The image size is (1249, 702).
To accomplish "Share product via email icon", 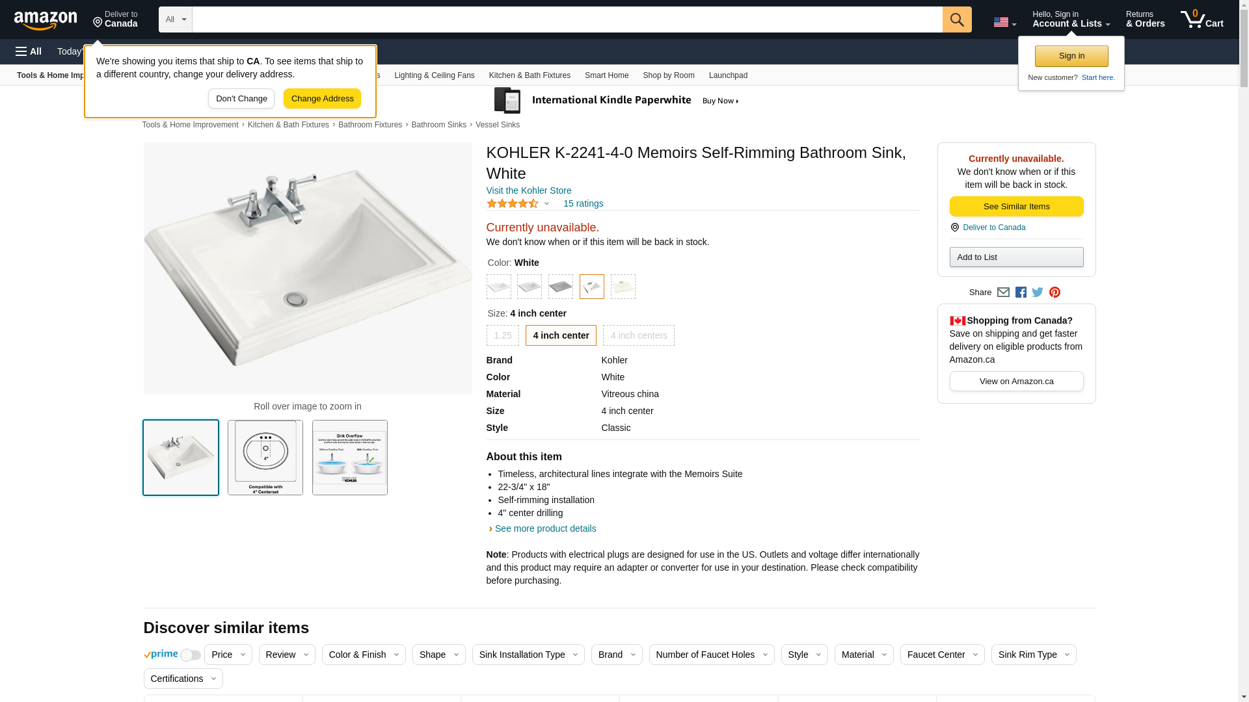I will pyautogui.click(x=1003, y=292).
